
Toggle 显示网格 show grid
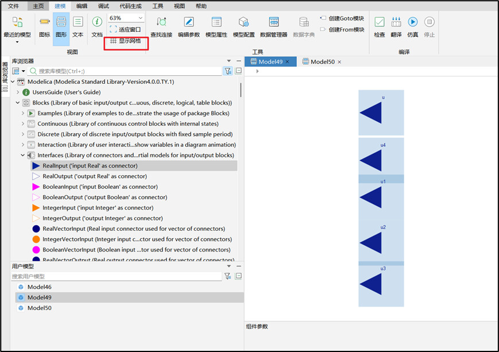[125, 41]
